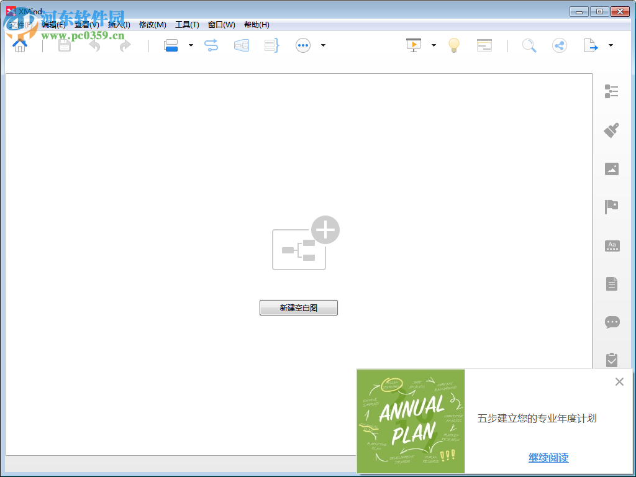Image resolution: width=636 pixels, height=477 pixels.
Task: Select the Boundary tool on the toolbar
Action: [241, 45]
